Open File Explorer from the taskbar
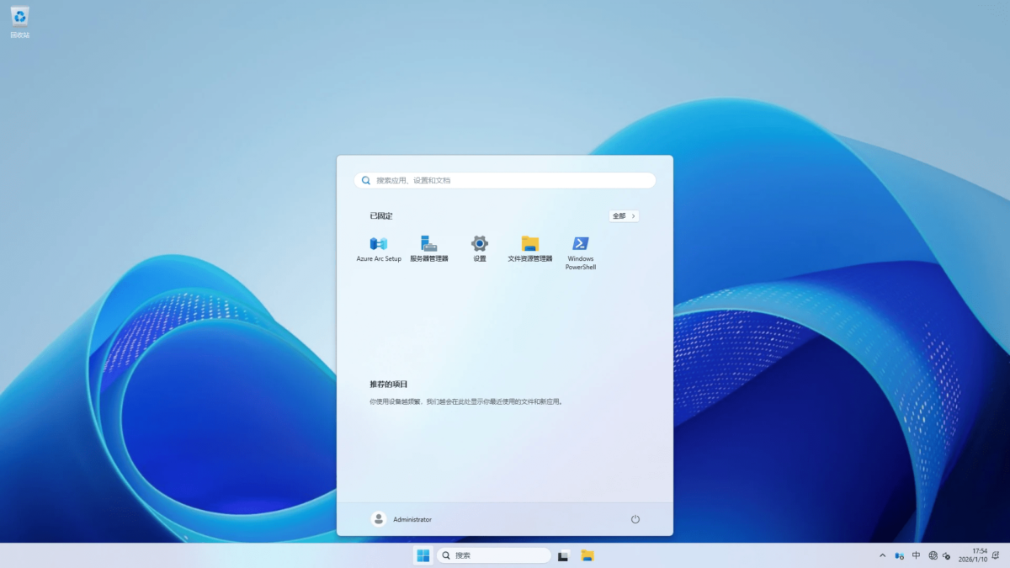 [x=587, y=555]
